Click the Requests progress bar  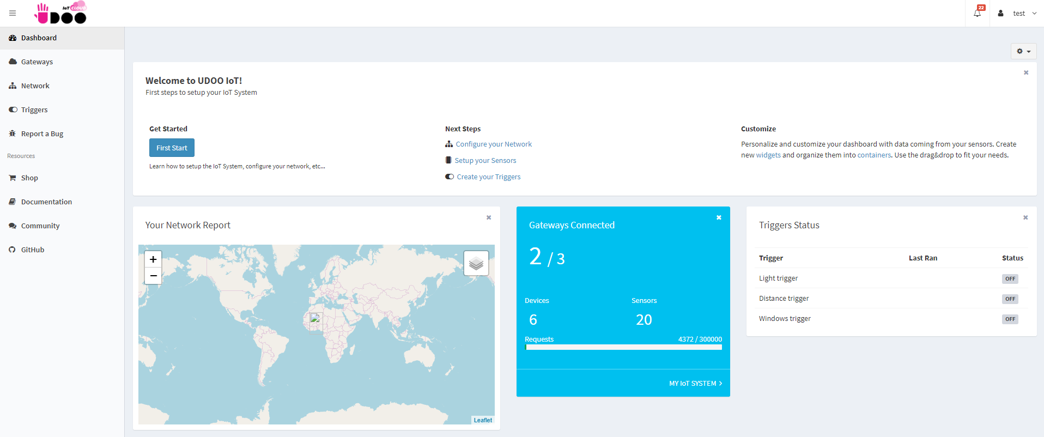[623, 347]
